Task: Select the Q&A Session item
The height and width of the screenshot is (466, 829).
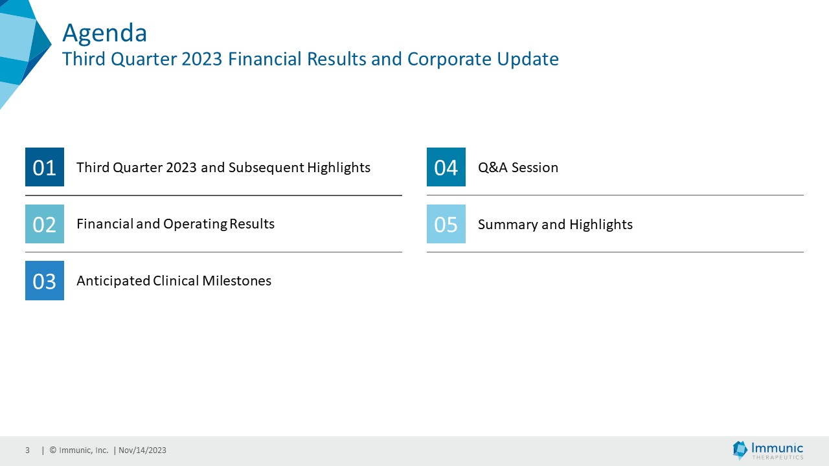Action: (517, 168)
